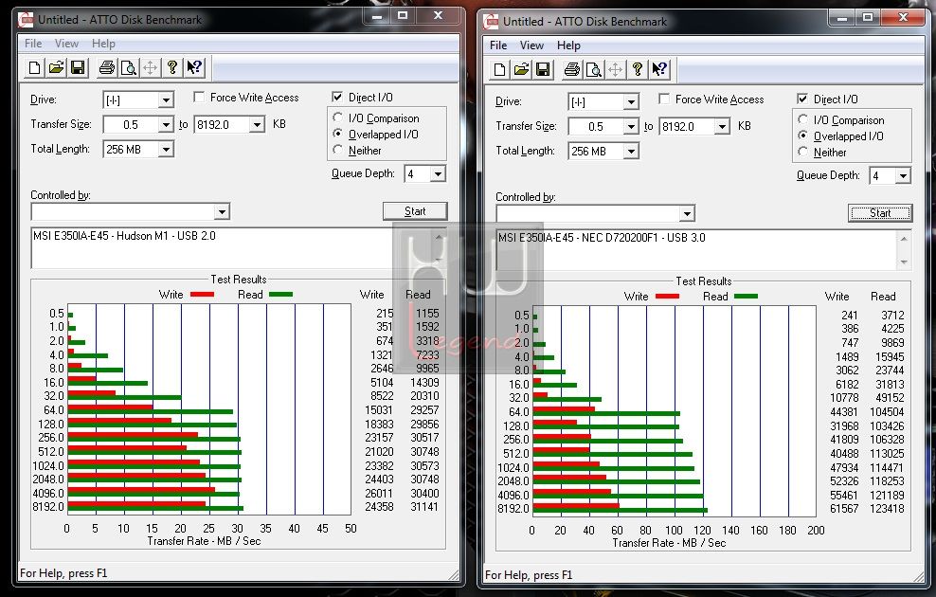This screenshot has height=597, width=936.
Task: Click Print Preview icon in left window
Action: tap(128, 67)
